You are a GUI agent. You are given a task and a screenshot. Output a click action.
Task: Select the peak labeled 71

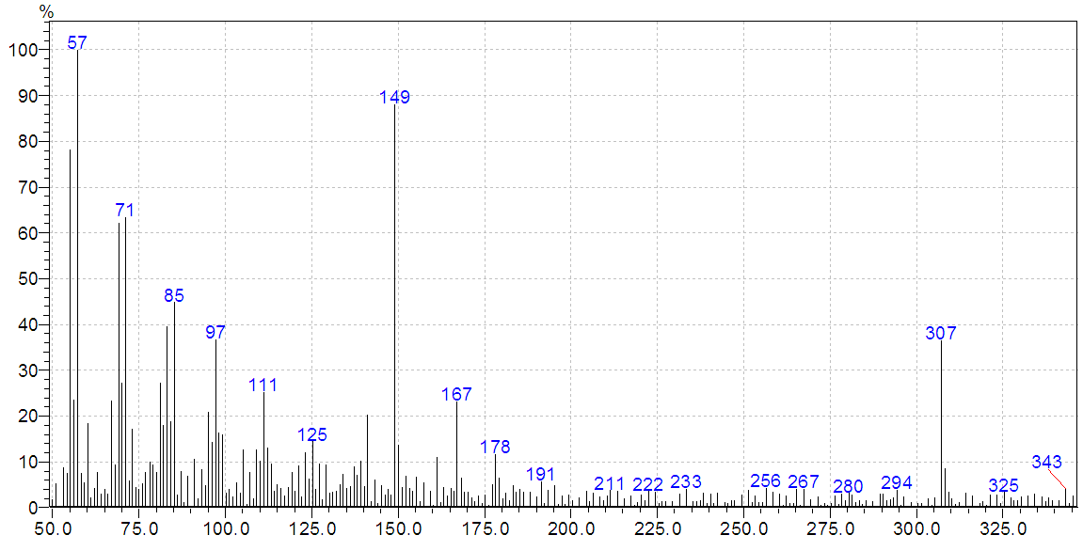[x=125, y=209]
